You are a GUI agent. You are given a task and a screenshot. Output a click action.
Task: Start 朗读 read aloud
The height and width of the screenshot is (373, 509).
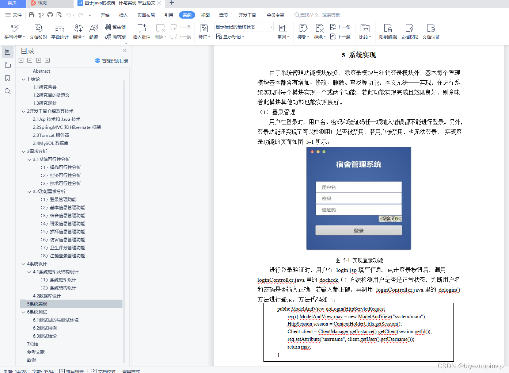(94, 31)
